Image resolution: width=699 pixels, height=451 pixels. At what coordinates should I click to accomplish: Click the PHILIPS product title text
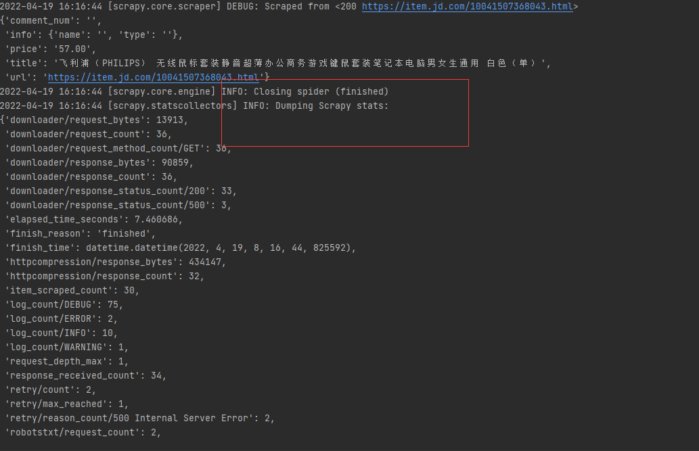[298, 63]
